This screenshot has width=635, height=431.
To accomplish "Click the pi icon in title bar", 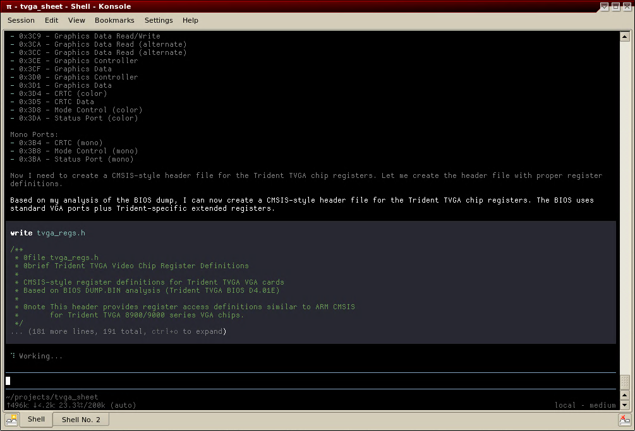I will coord(9,6).
